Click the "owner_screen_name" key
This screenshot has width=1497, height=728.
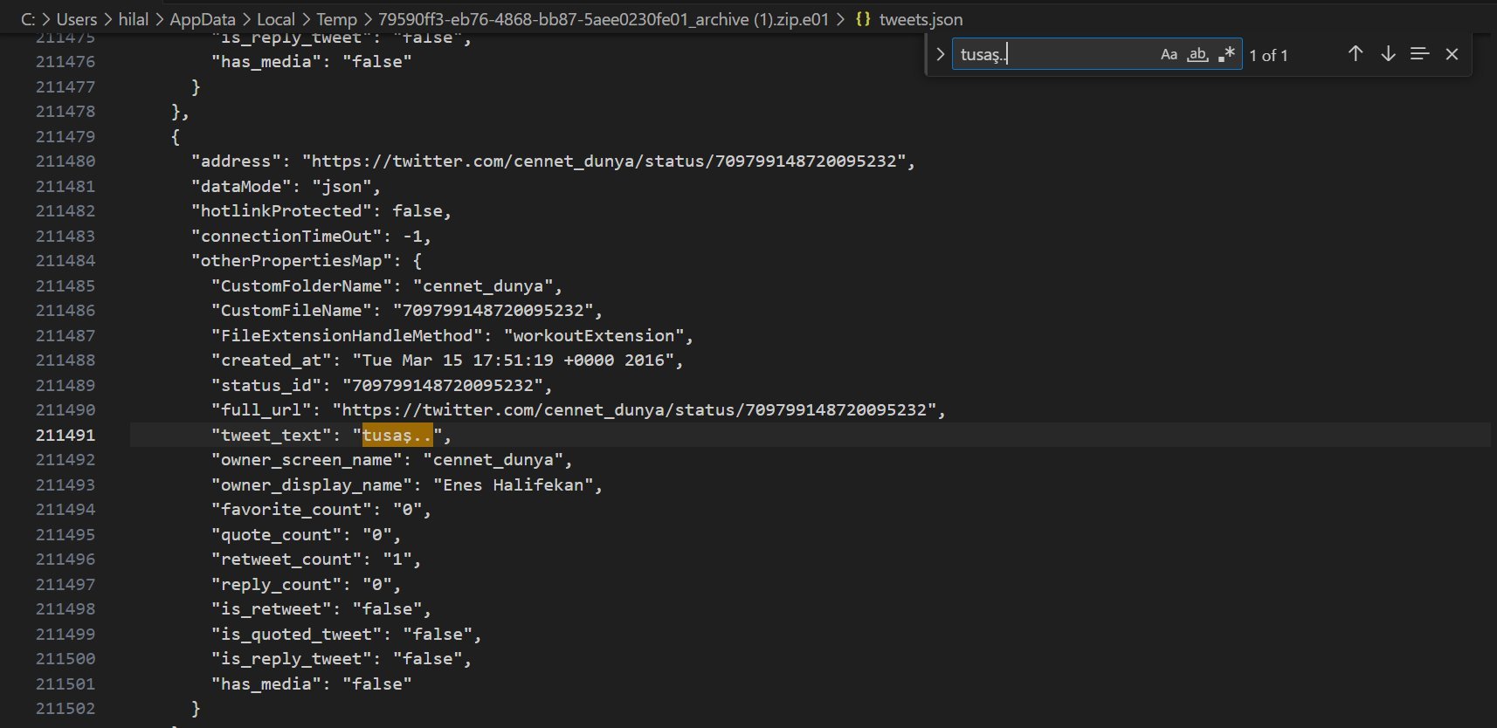[x=307, y=459]
